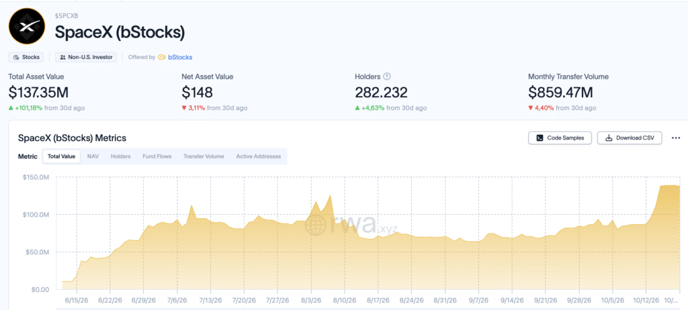Click the 10/12/26 date axis label

coord(646,301)
